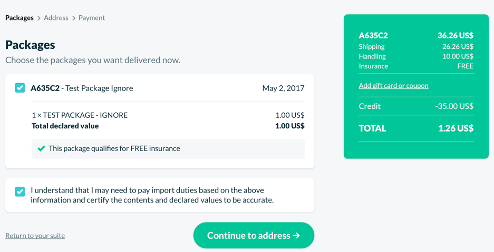
Task: Click the green checkmark beside FREE insurance
Action: pos(41,148)
